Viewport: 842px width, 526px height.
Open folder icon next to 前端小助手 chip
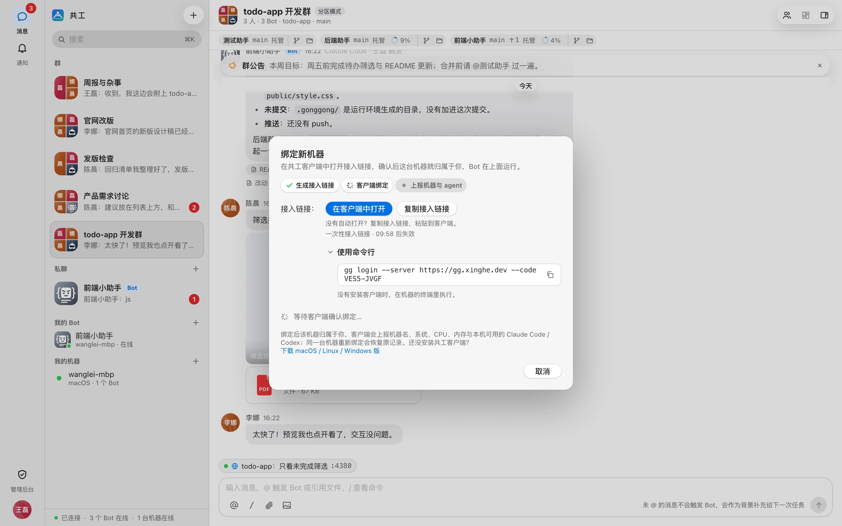pos(589,40)
